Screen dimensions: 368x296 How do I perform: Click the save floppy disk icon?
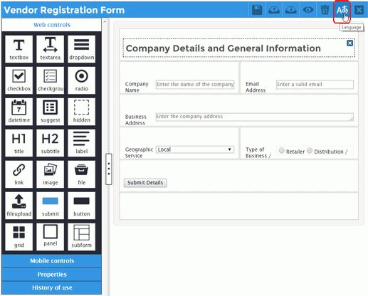click(x=257, y=10)
